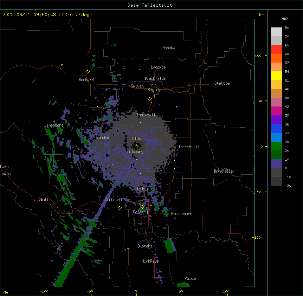This screenshot has height=296, width=303.
Task: Click the white 80 dBZ legend swatch
Action: 276,32
